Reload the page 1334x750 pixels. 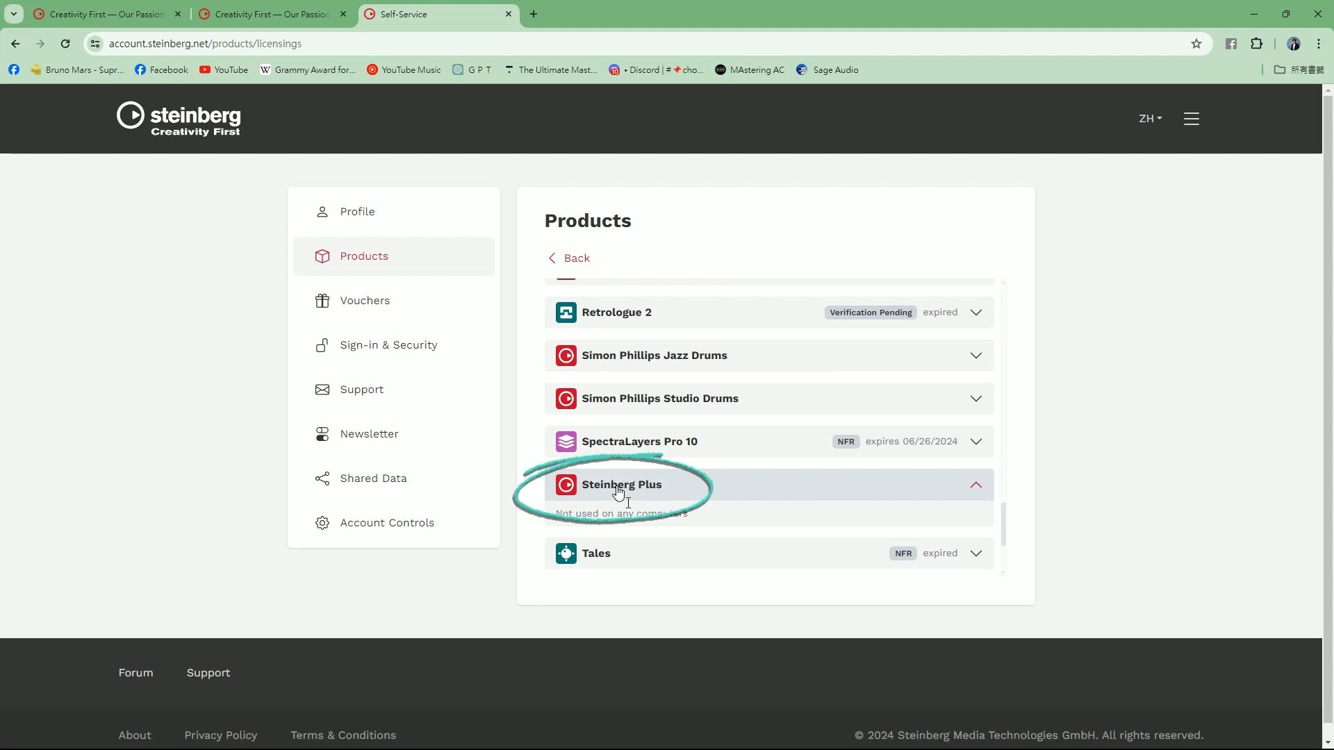[65, 44]
